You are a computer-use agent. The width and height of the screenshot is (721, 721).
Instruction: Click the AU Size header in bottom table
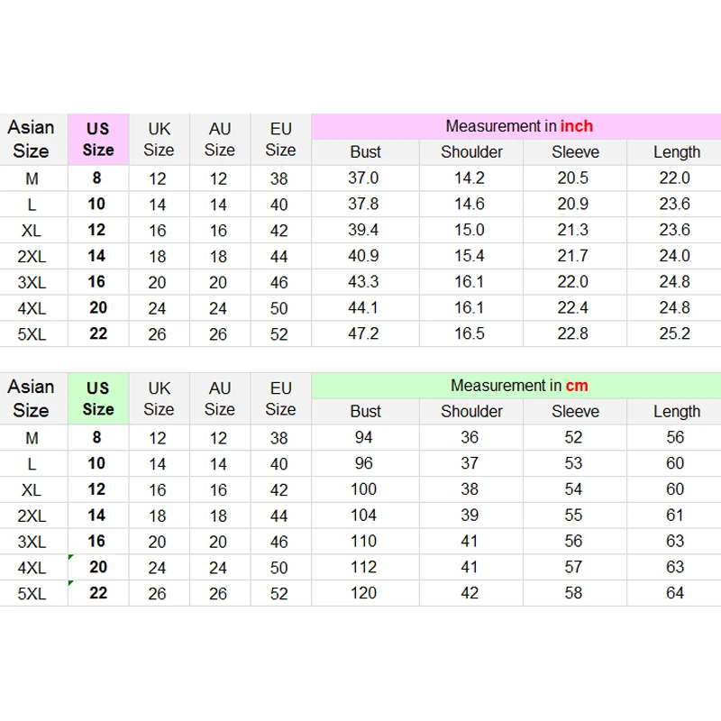[219, 398]
